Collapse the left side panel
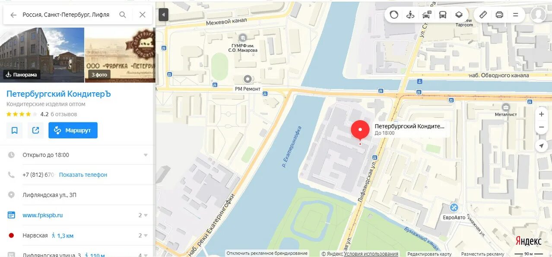The width and height of the screenshot is (552, 257). 163,15
